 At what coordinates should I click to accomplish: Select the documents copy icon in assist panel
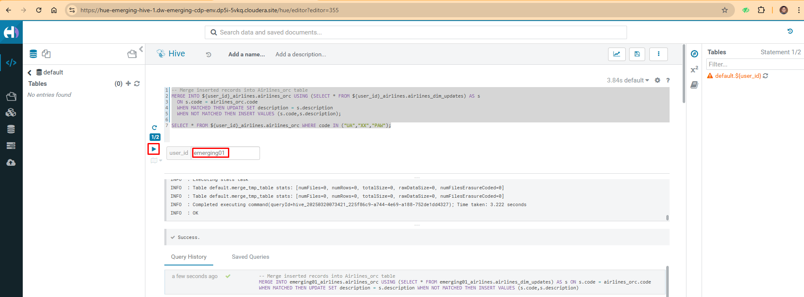point(46,54)
